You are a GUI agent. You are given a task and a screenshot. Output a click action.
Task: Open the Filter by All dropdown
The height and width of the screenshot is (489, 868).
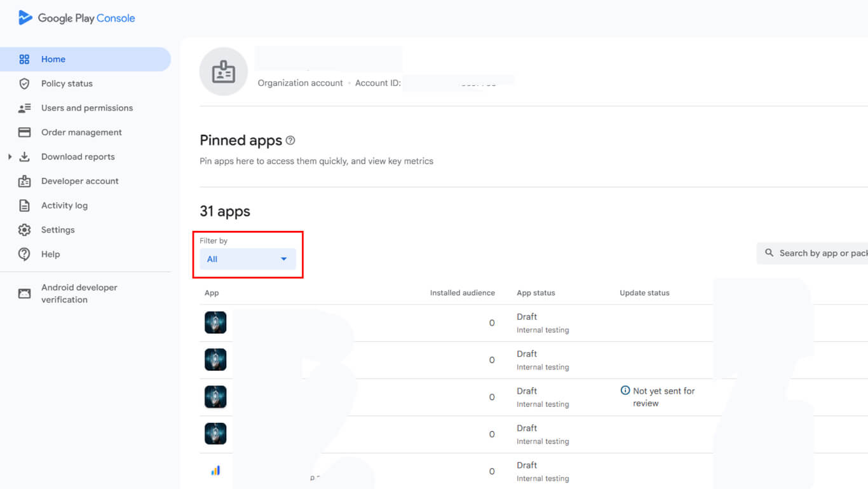248,259
